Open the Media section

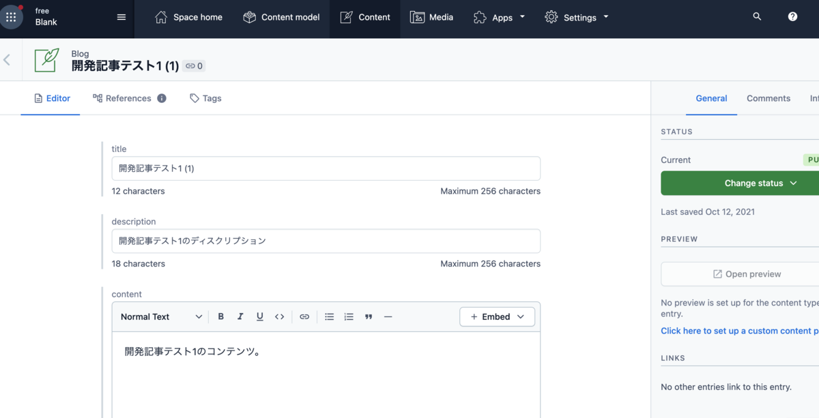(x=431, y=17)
